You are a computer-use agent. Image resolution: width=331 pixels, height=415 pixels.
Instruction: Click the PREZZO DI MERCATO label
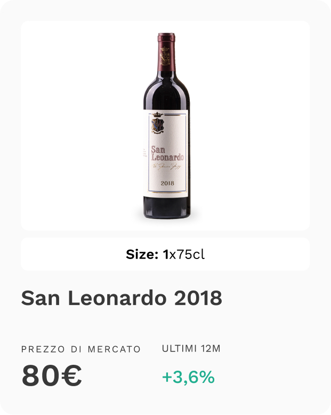[81, 349]
